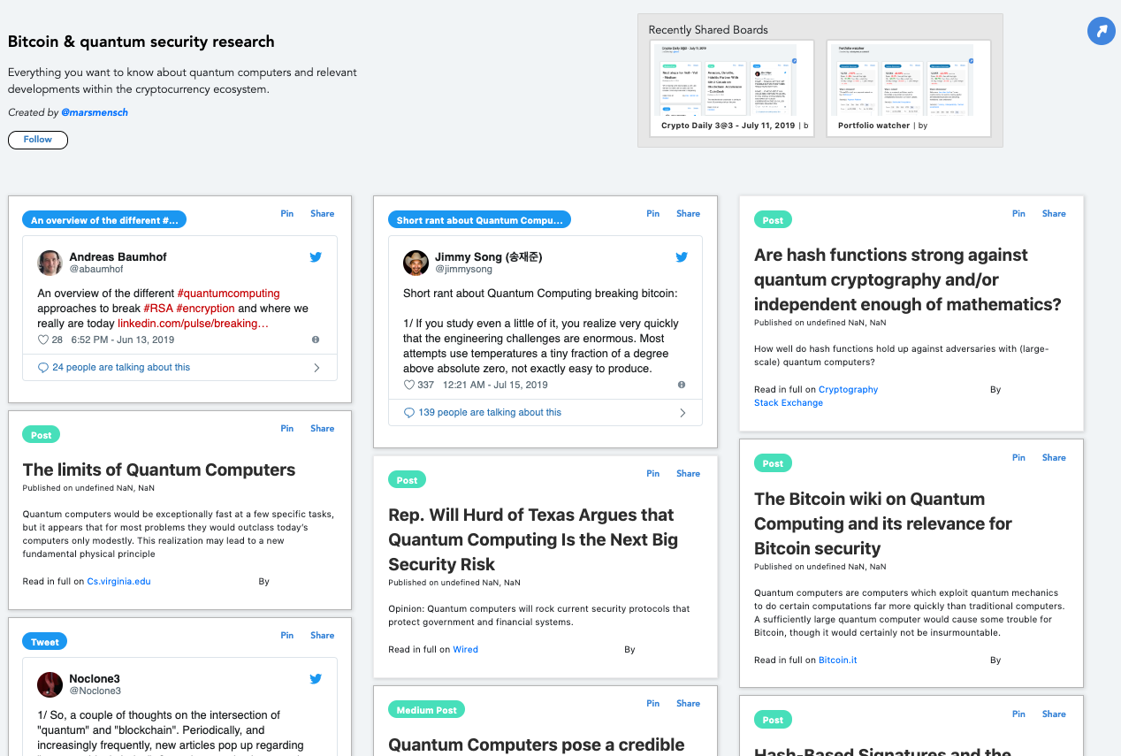Click the '6:52 PM - Jun 13, 2019' timestamp
1121x756 pixels.
tap(121, 340)
